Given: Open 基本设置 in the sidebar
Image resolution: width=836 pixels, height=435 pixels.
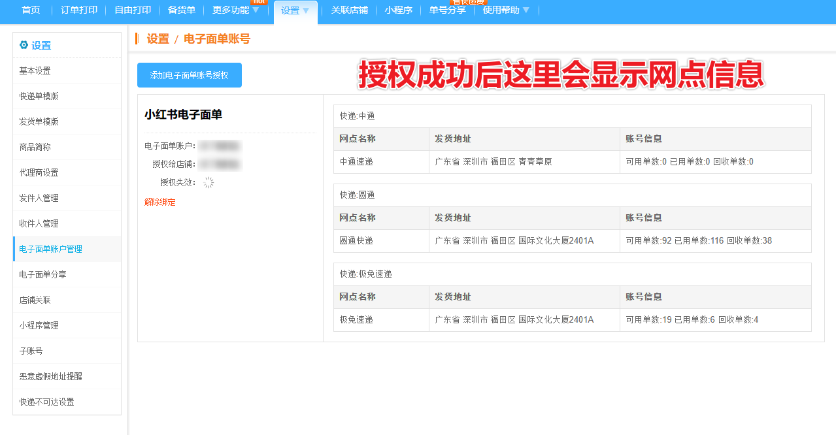Looking at the screenshot, I should 67,71.
